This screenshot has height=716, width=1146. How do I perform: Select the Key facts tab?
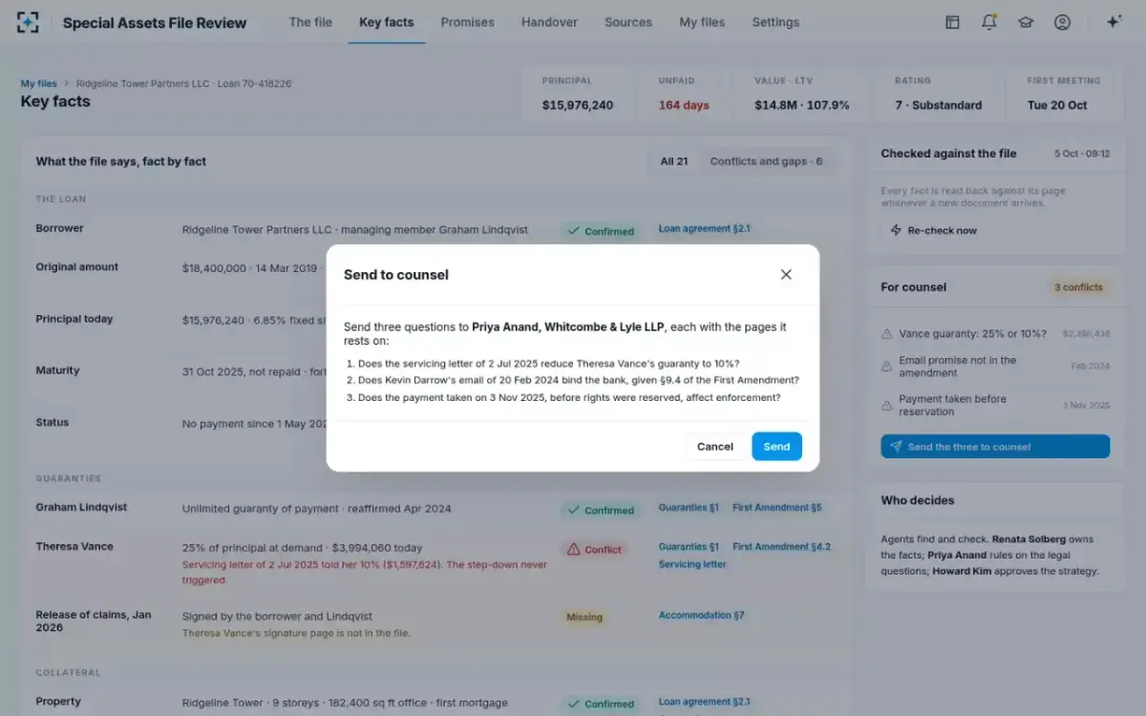point(387,22)
